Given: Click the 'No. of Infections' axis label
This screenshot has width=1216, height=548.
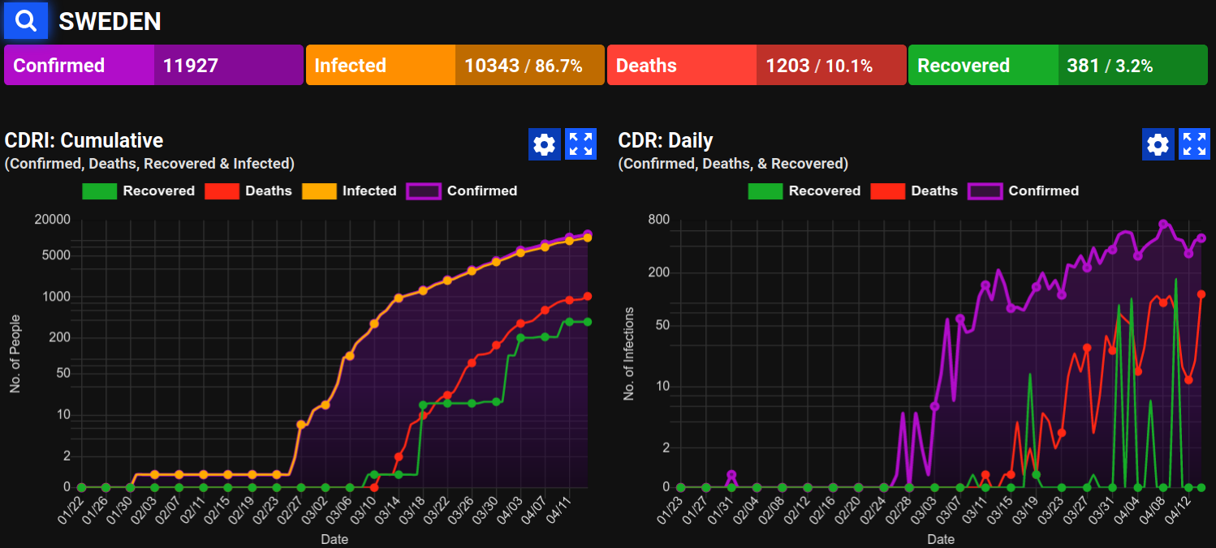Looking at the screenshot, I should click(x=629, y=353).
